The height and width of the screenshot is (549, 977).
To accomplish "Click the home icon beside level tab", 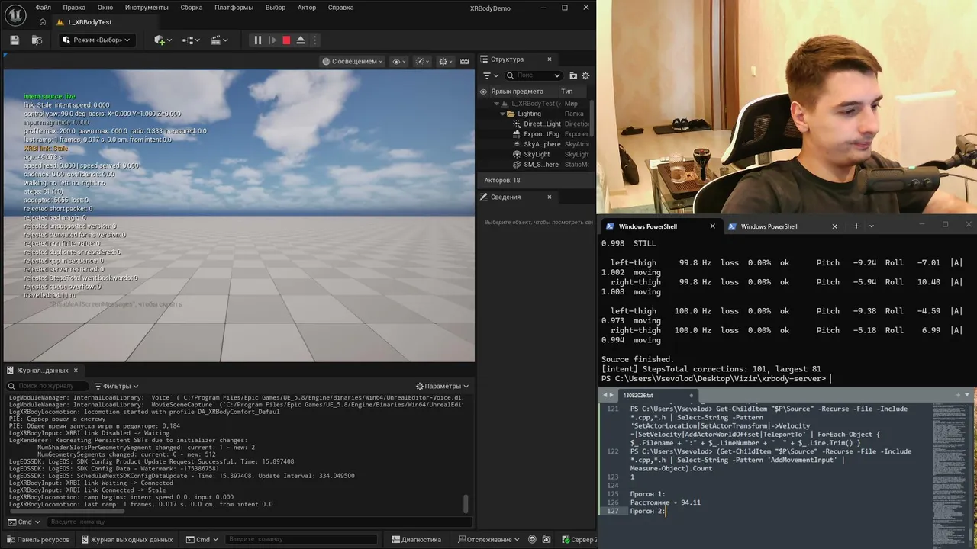I will click(x=43, y=22).
